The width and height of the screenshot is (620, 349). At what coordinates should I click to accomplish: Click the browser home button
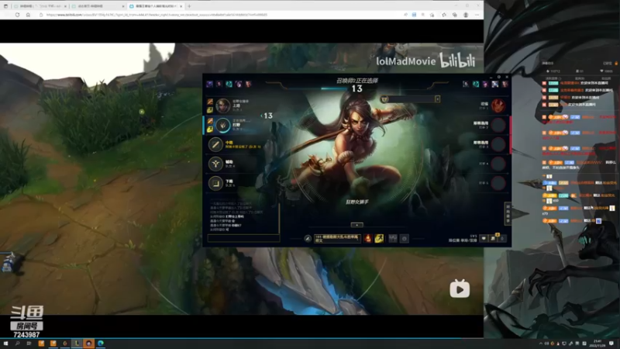[28, 15]
